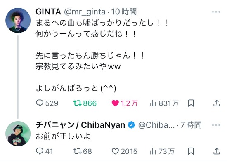Bookmark GINTA's tweet
Image resolution: width=227 pixels, height=162 pixels.
[191, 103]
